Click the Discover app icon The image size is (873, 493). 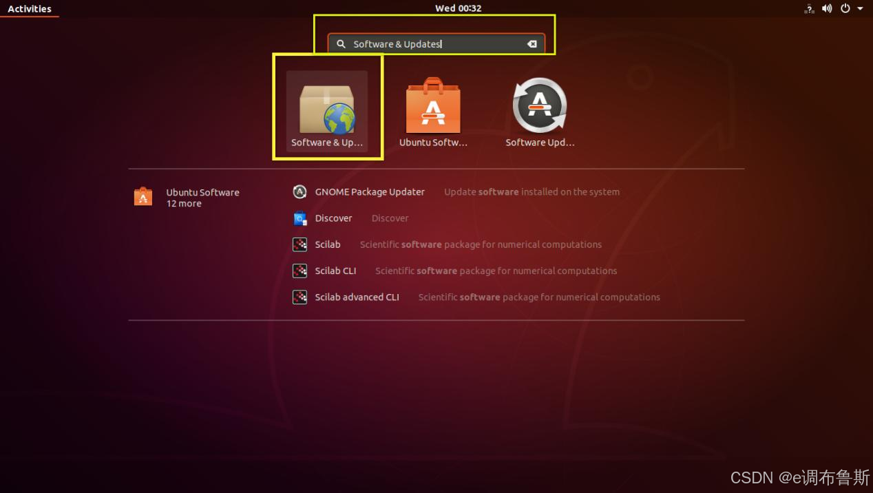[299, 218]
